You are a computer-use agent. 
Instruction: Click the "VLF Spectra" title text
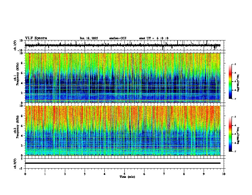coord(36,38)
